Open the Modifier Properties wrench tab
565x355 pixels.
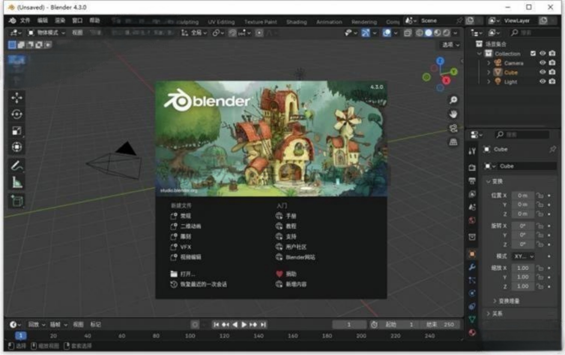(473, 267)
